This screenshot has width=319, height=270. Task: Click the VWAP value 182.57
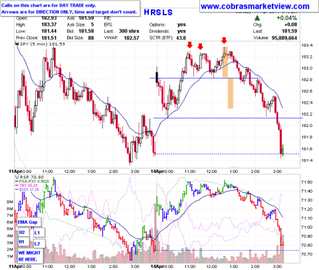click(132, 38)
